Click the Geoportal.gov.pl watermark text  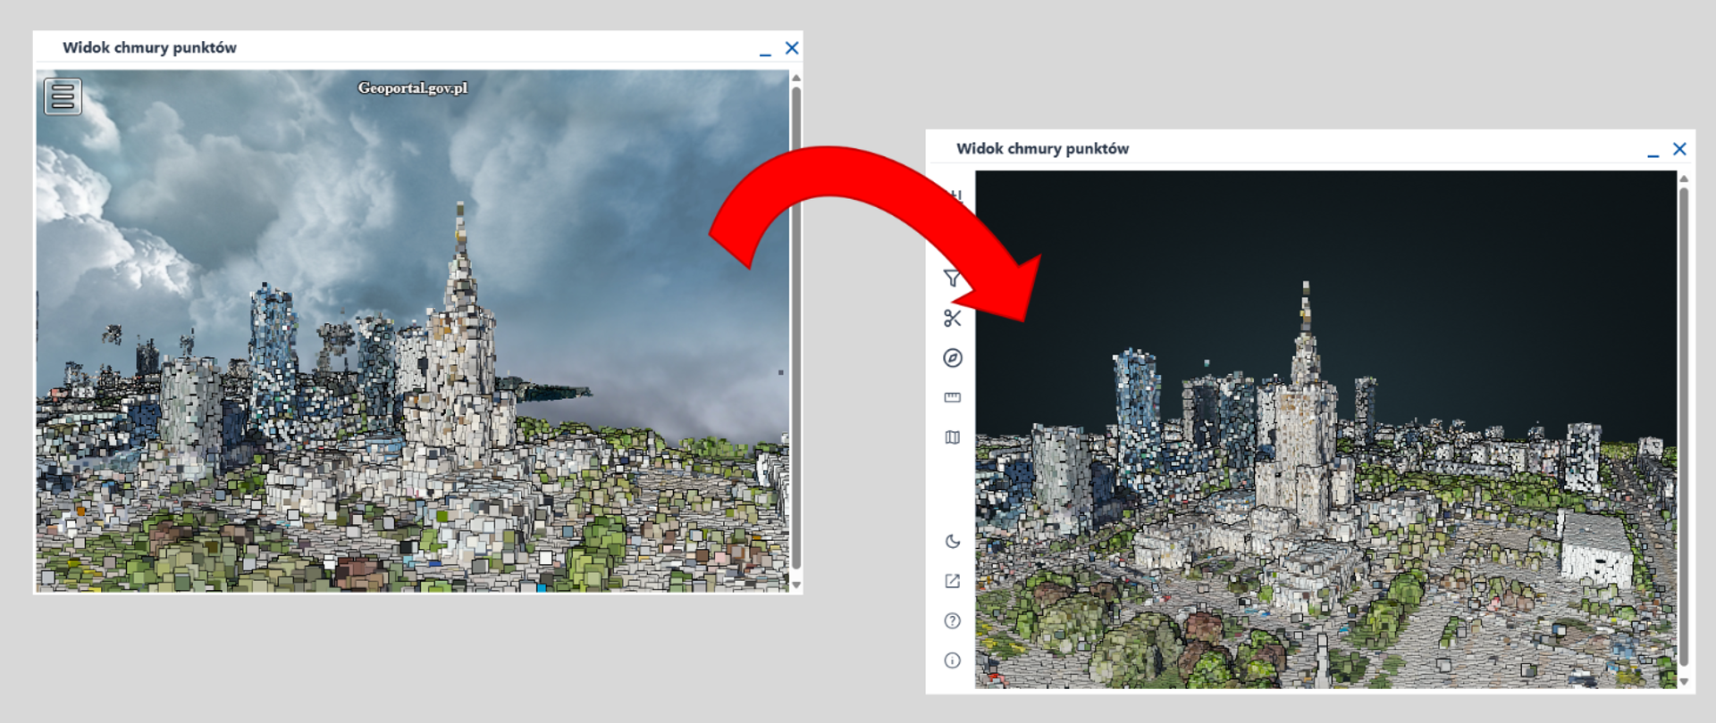pos(413,87)
